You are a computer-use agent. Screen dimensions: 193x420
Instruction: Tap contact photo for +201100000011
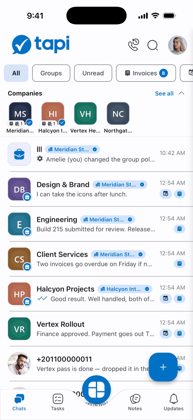click(x=19, y=364)
